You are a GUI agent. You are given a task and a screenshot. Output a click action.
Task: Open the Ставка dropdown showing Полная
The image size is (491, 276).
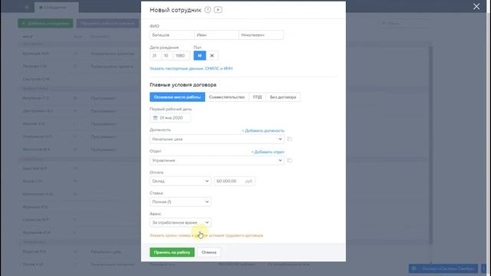180,202
